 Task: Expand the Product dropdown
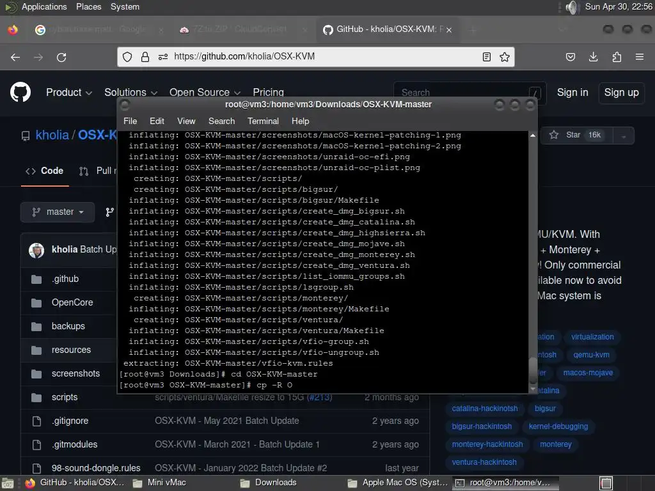click(69, 92)
